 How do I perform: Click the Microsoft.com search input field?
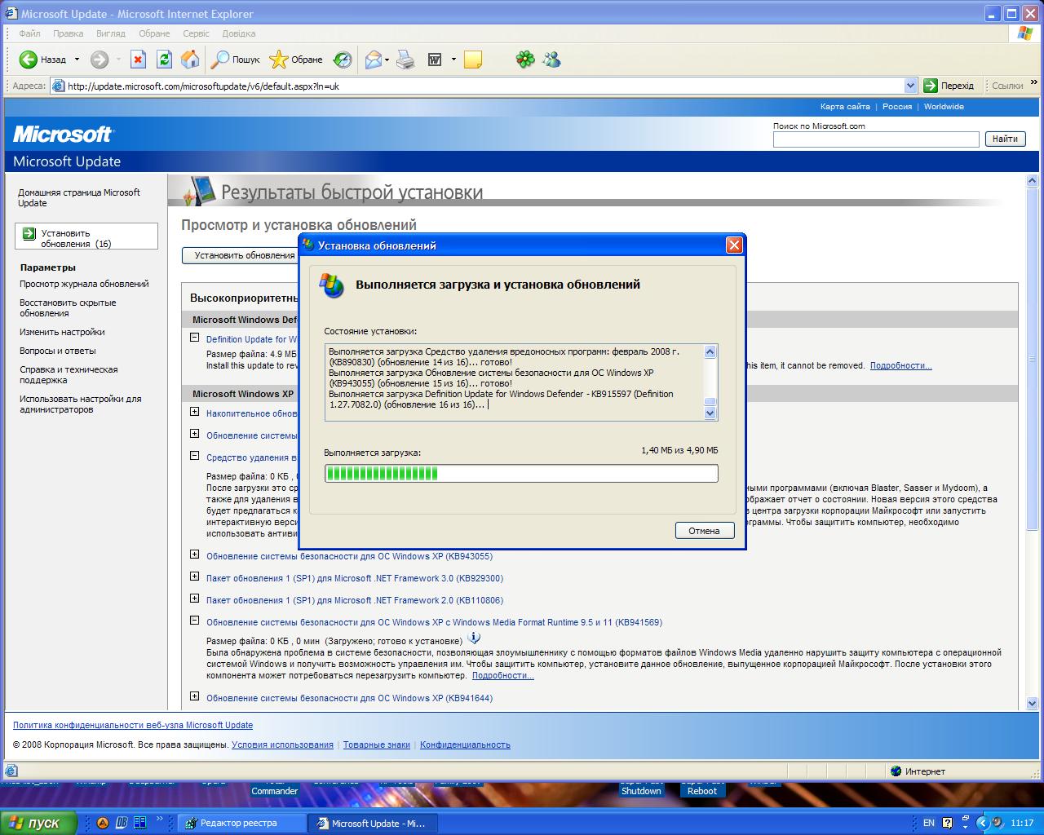coord(875,139)
